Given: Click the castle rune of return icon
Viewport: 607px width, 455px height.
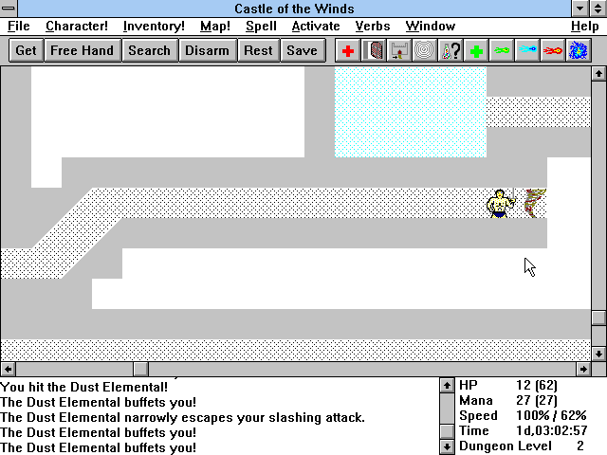Looking at the screenshot, I should pos(398,50).
